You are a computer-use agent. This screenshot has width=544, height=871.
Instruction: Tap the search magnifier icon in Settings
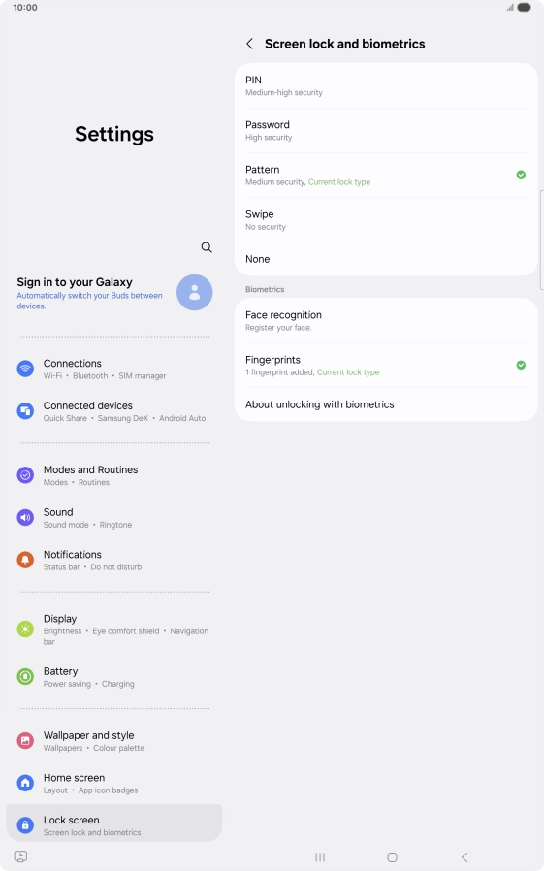point(207,247)
